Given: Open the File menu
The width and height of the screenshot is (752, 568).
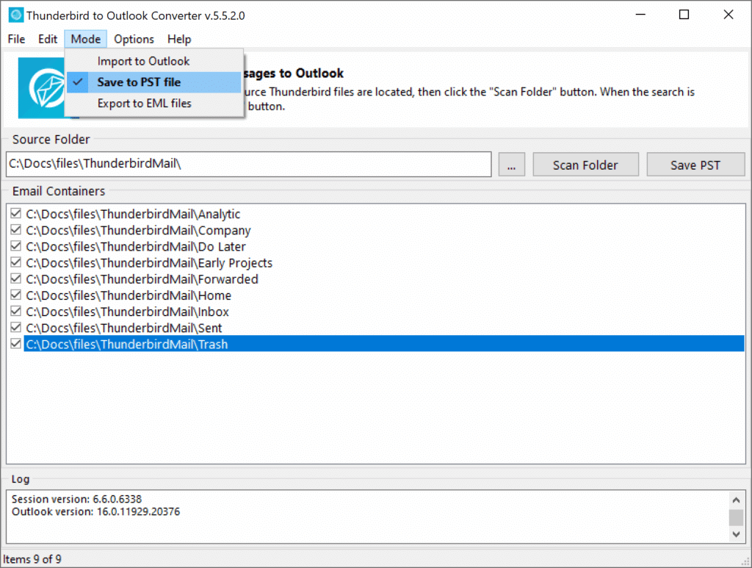Looking at the screenshot, I should pos(15,39).
